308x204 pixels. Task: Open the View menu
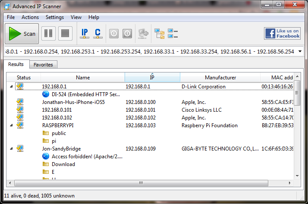(x=76, y=17)
